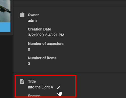Viewport: 126px width, 98px height.
Task: Click the Into the Light 4 title text
Action: tap(40, 87)
